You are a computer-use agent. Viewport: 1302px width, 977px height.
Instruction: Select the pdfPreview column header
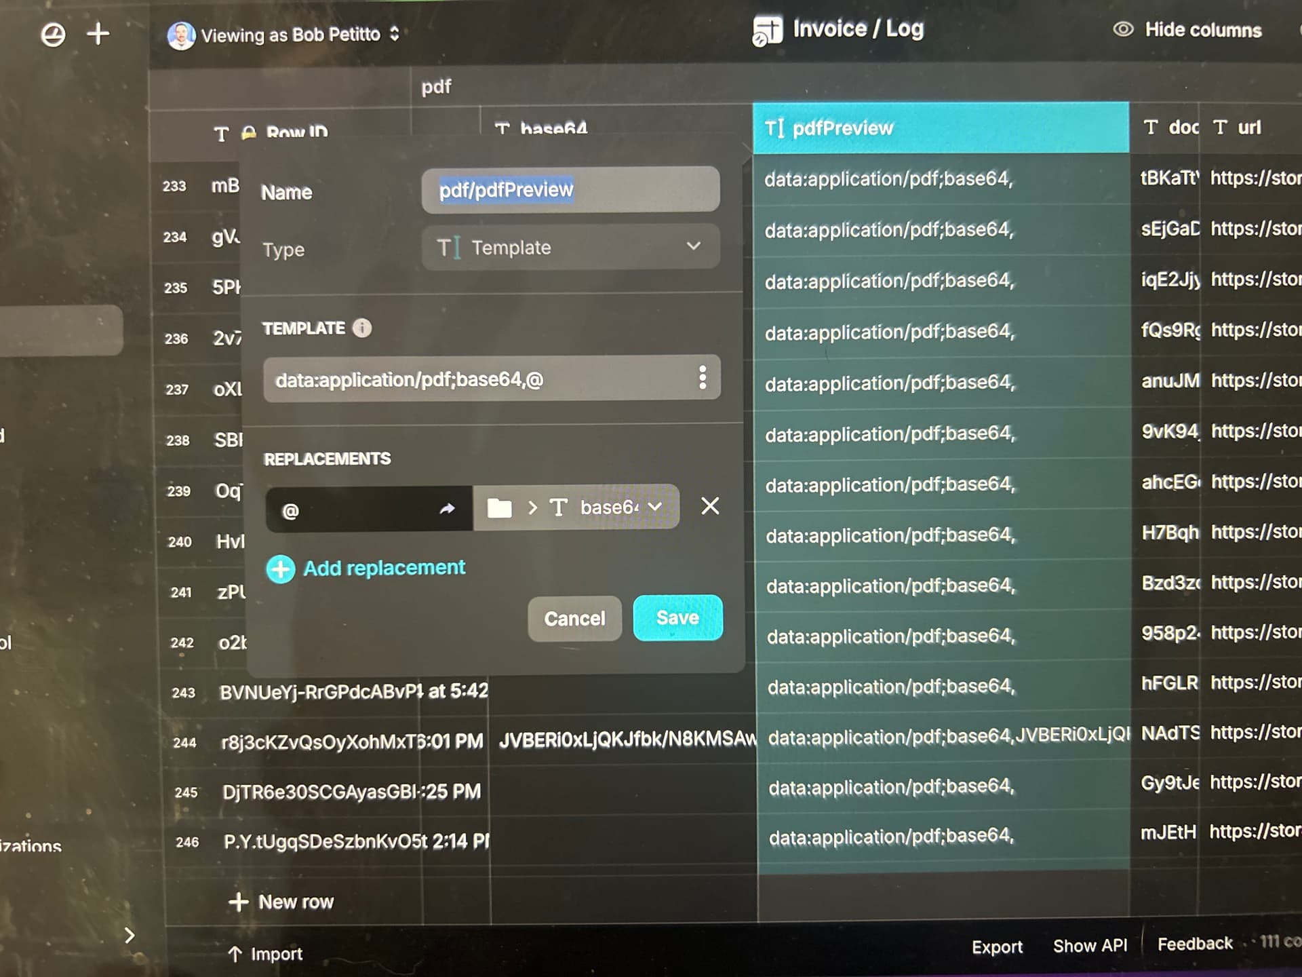click(x=940, y=128)
